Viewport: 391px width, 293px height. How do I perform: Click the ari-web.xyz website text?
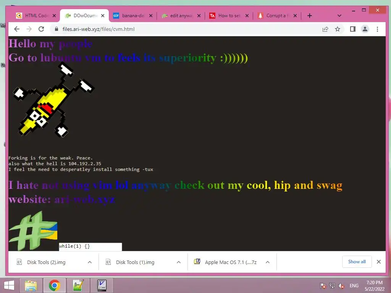tap(84, 199)
